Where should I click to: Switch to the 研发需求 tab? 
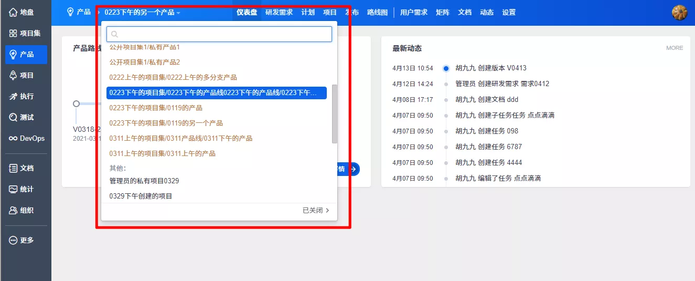pos(279,13)
